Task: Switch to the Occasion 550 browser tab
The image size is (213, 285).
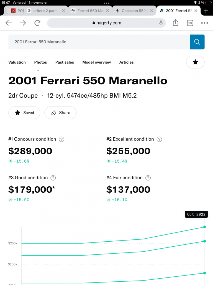Action: pos(134,11)
